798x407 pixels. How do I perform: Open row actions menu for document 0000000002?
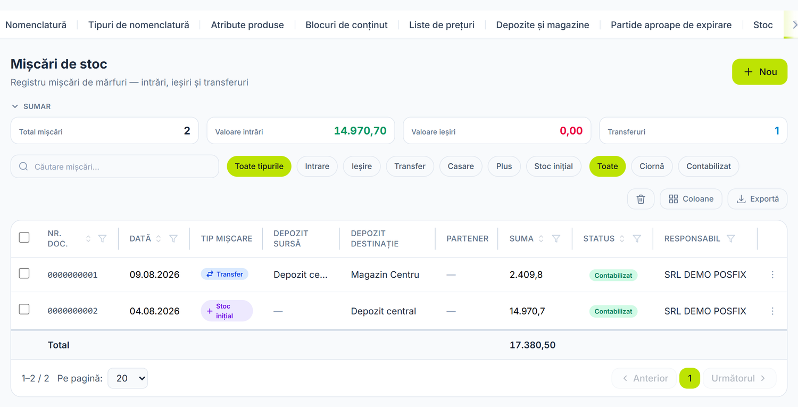point(772,311)
